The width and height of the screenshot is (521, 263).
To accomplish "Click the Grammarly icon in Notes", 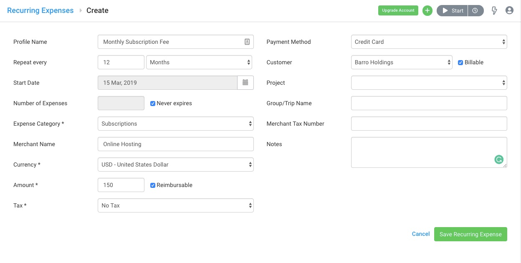I will (499, 159).
